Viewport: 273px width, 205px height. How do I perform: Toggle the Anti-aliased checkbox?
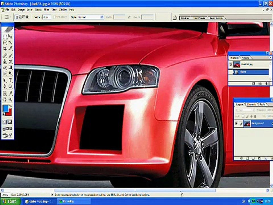[54, 17]
